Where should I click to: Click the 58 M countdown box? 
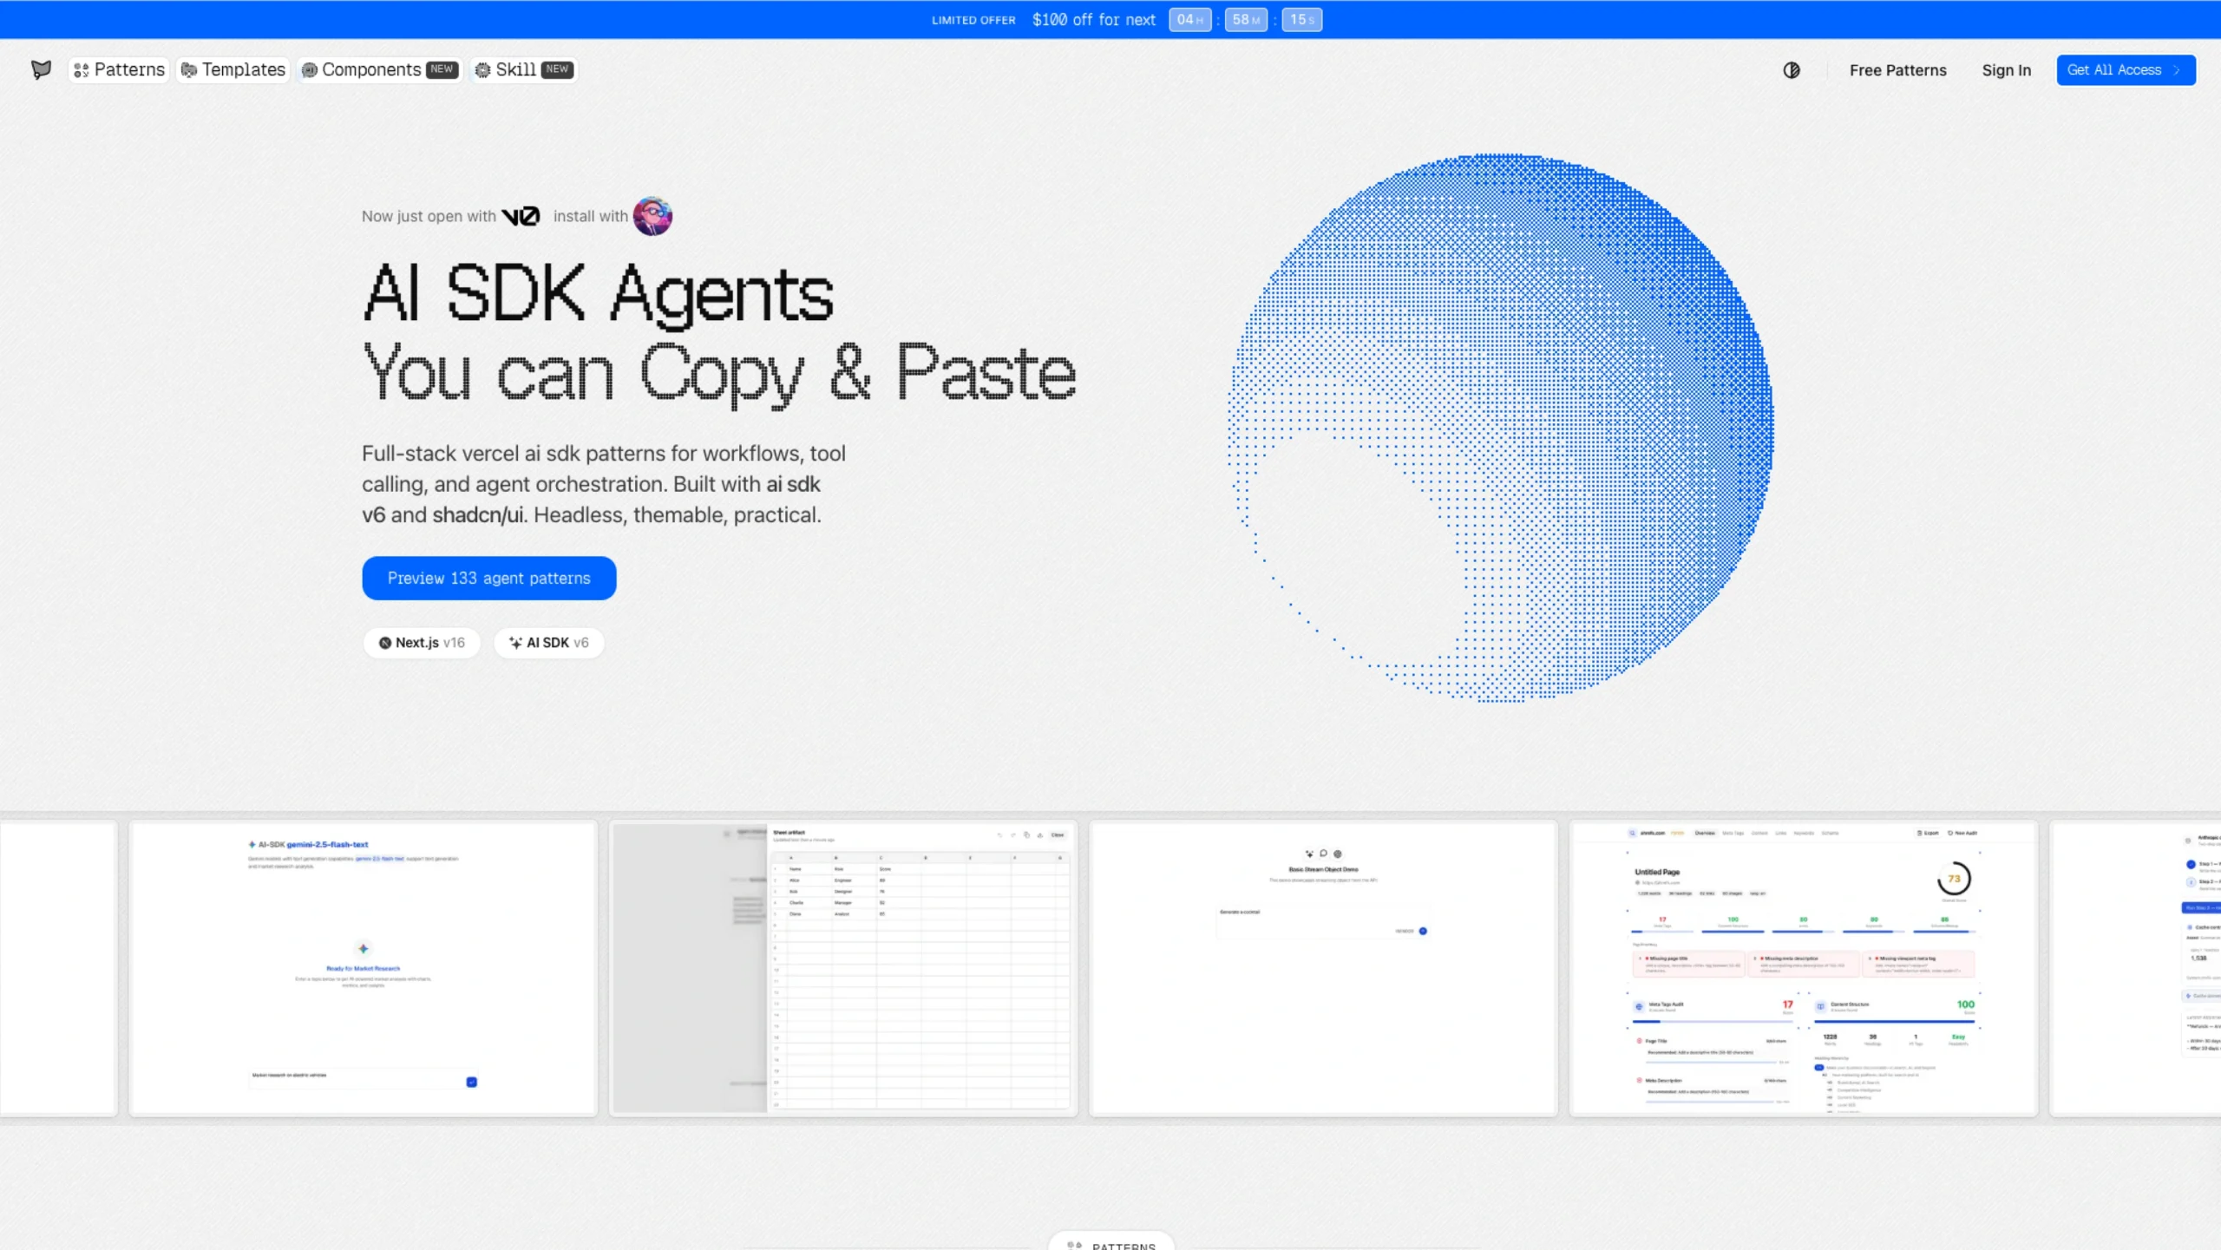1246,19
